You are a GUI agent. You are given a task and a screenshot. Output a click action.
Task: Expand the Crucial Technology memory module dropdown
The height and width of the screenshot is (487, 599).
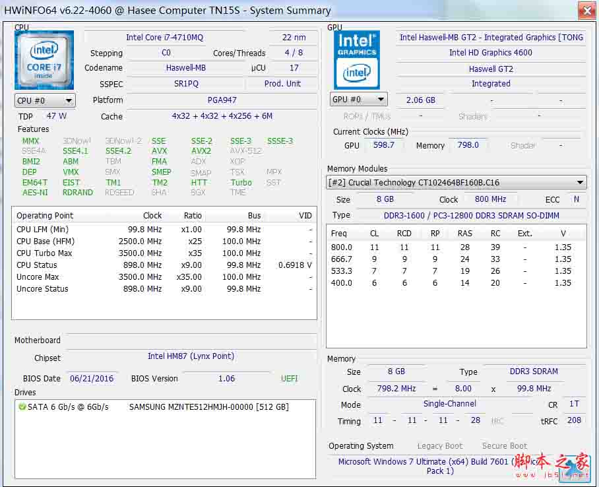coord(457,182)
